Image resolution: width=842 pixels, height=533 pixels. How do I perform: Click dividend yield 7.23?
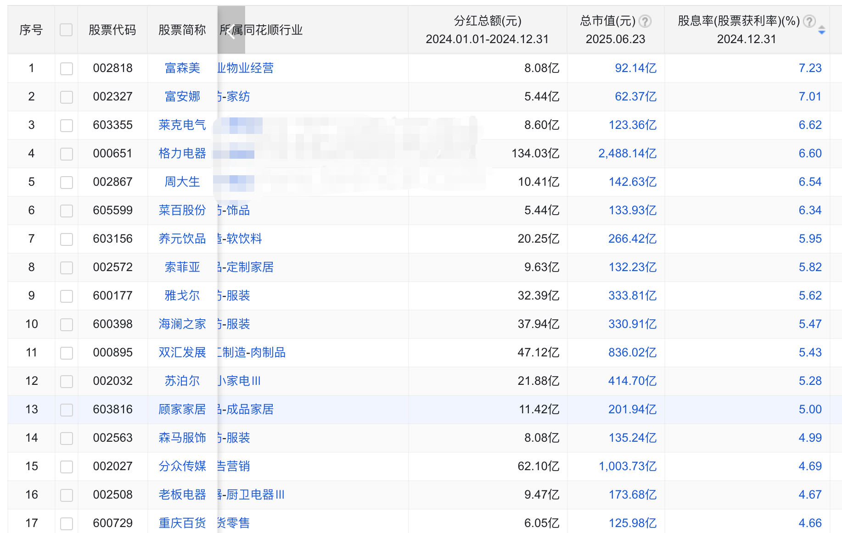(x=810, y=68)
